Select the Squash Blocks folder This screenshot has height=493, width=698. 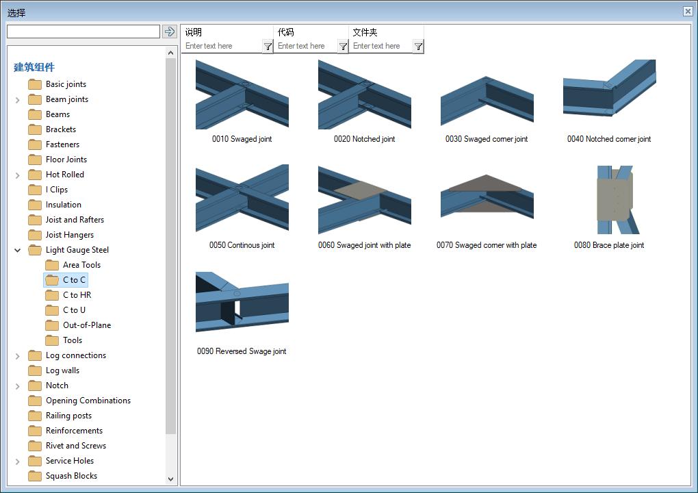point(72,476)
